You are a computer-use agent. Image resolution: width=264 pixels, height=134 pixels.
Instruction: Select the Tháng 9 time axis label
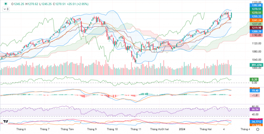[x=92, y=129]
